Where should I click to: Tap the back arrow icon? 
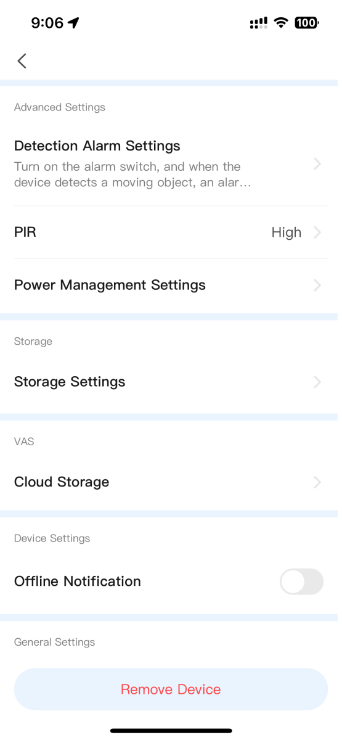(x=22, y=60)
